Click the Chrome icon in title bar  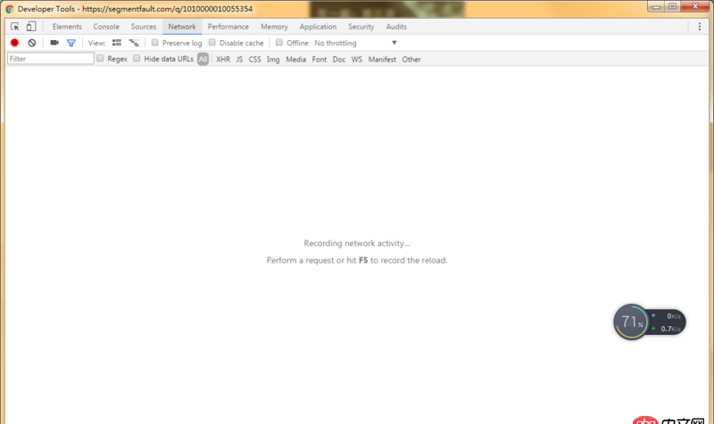[x=10, y=9]
